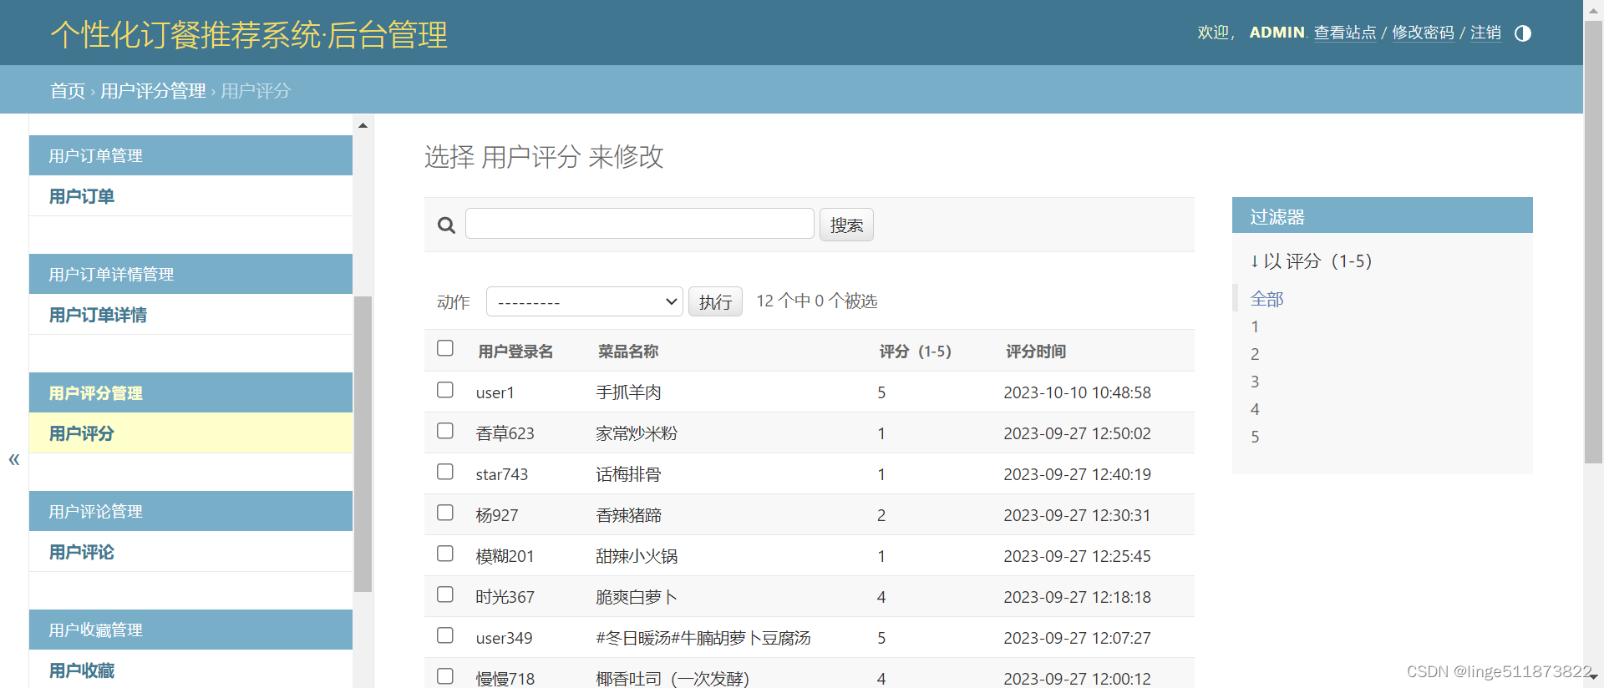Open the 杨927 rating record
1604x688 pixels.
point(497,515)
